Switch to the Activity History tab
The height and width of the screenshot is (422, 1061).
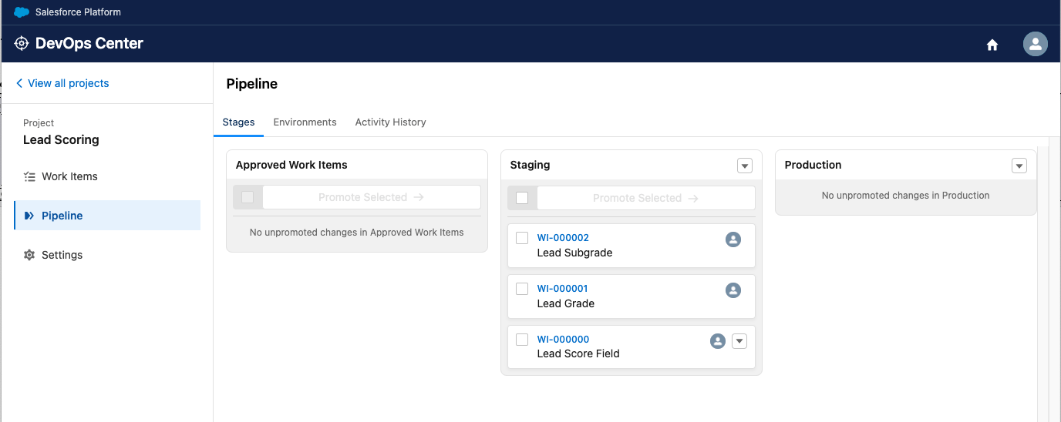[x=391, y=122]
